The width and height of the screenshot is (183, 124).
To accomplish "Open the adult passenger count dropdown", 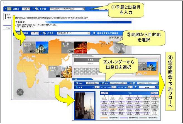I will [97, 87].
